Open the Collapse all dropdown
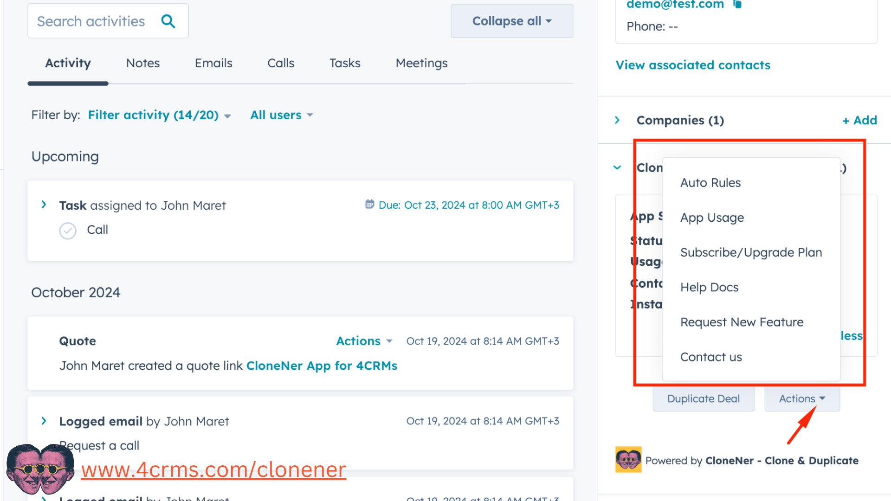This screenshot has width=891, height=501. (512, 21)
